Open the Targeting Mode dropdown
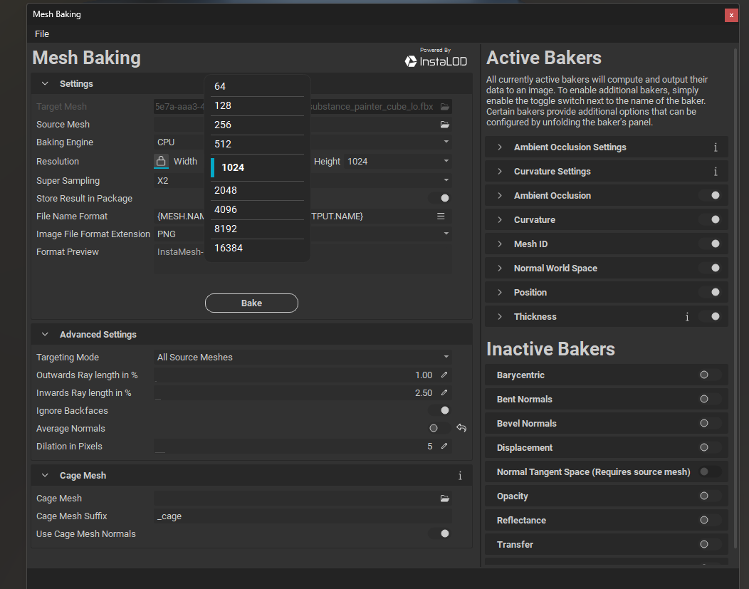 click(303, 358)
